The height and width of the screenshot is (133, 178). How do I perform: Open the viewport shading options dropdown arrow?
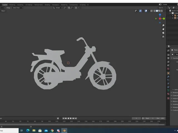pyautogui.click(x=164, y=11)
